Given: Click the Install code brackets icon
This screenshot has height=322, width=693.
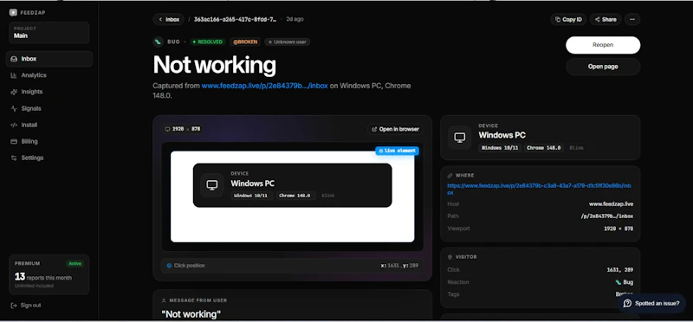Looking at the screenshot, I should pos(14,125).
